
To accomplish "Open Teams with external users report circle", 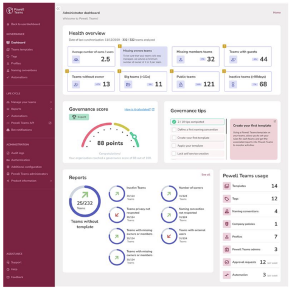I will tap(169, 236).
